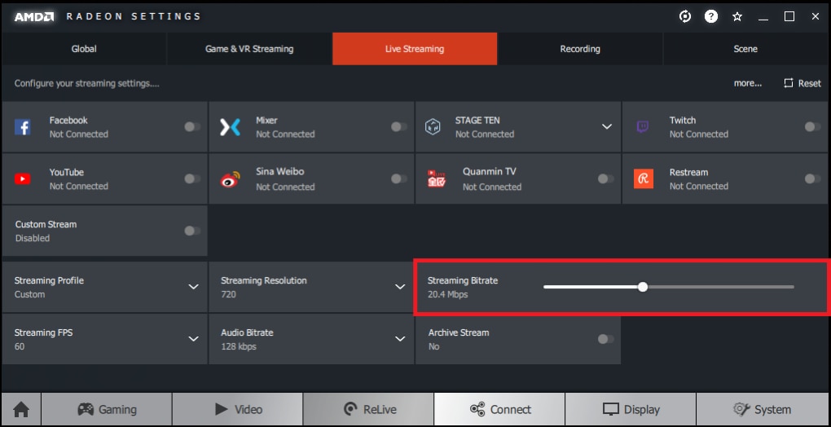Toggle the Sina Weibo connection switch
The width and height of the screenshot is (831, 427).
(399, 178)
